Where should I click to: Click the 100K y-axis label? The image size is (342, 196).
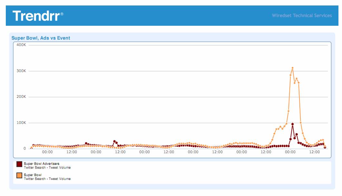click(x=21, y=123)
